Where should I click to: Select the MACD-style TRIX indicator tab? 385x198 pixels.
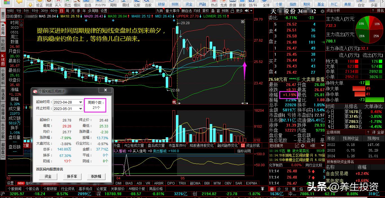click(x=182, y=183)
